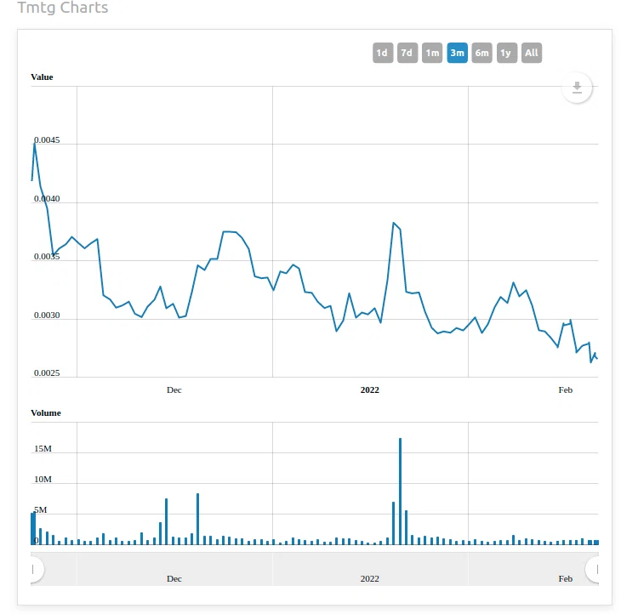Switch chart to 6m range
The width and height of the screenshot is (621, 614).
point(481,53)
